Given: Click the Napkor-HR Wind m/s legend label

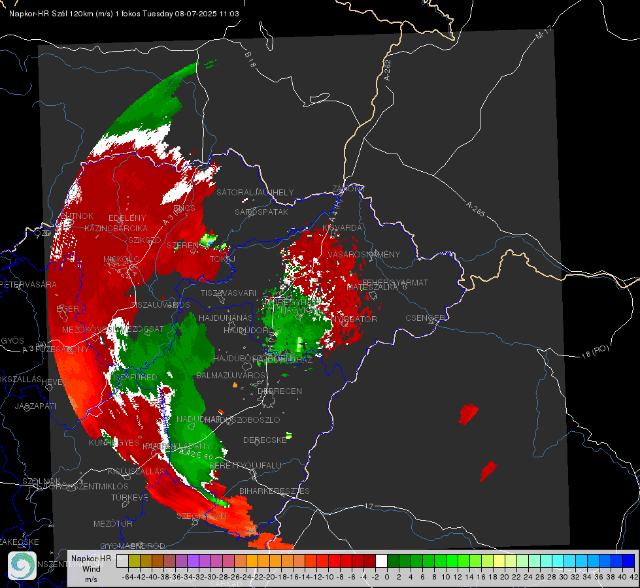Looking at the screenshot, I should pos(91,568).
